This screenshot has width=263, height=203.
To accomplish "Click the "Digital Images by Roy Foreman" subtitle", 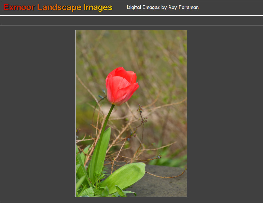I will (x=163, y=7).
